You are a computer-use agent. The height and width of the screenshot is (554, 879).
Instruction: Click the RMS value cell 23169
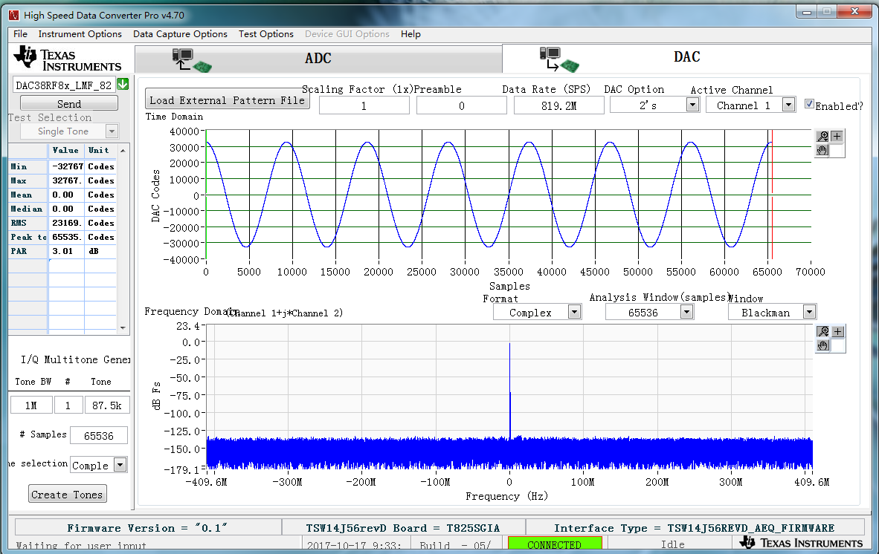tap(67, 222)
